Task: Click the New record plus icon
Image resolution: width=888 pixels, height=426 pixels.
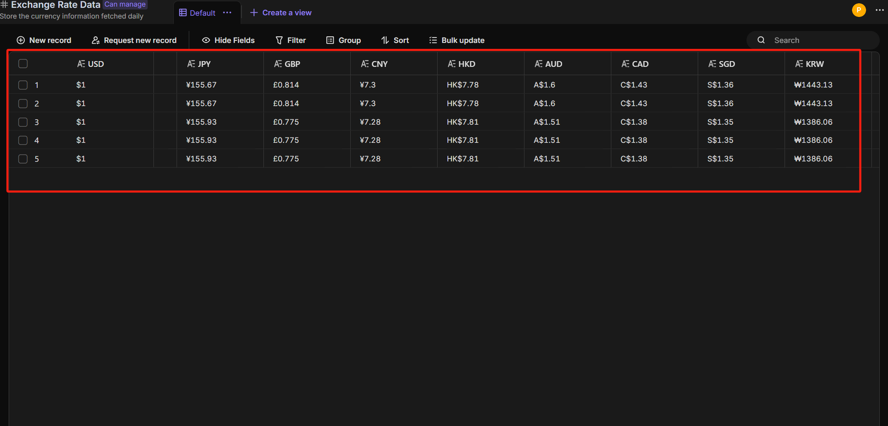Action: tap(21, 40)
